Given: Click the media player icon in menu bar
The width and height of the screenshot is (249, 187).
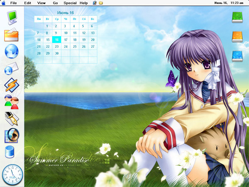Looking at the screenshot, I should click(x=95, y=3).
